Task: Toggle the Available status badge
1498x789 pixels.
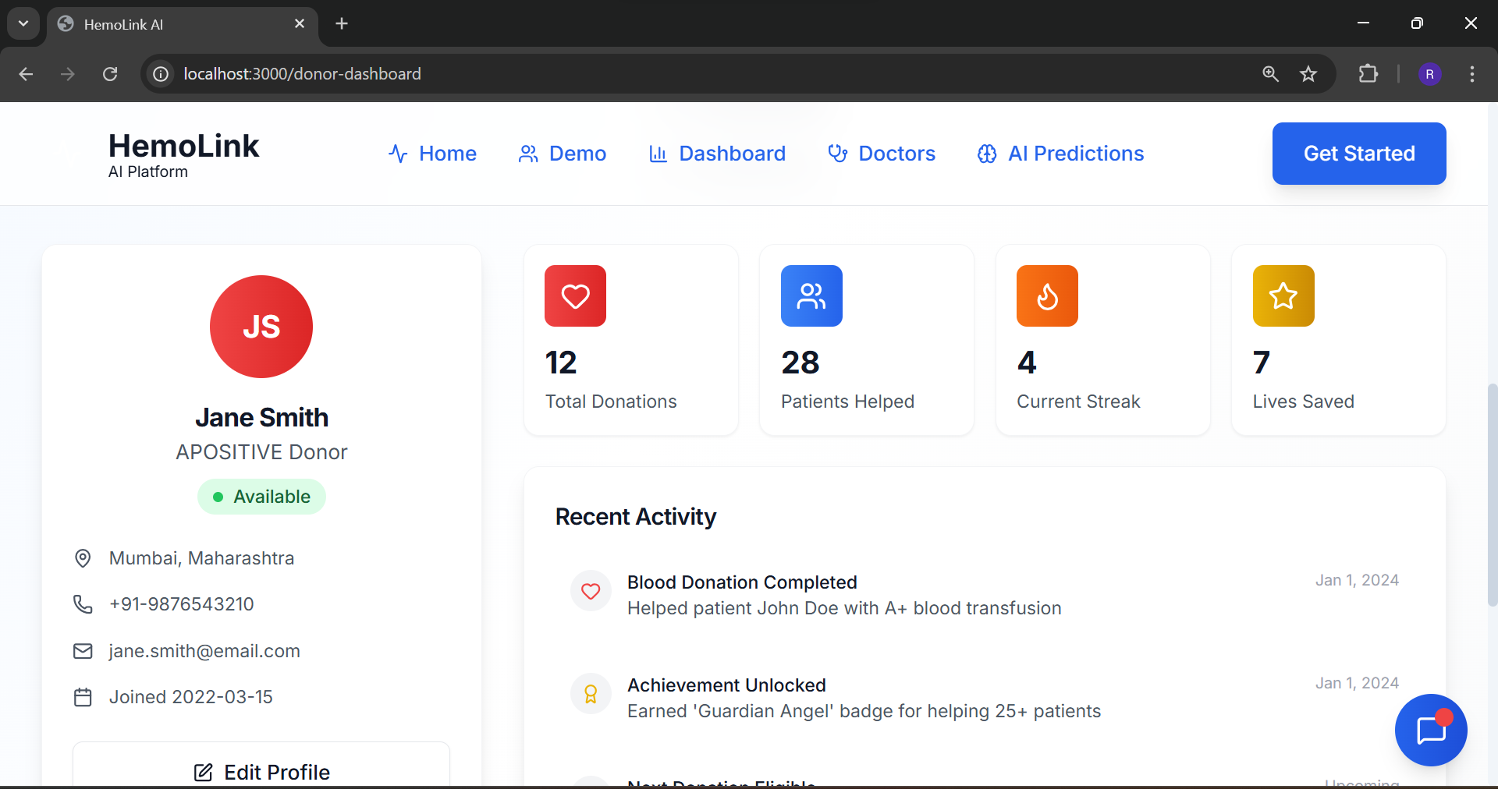Action: click(261, 497)
